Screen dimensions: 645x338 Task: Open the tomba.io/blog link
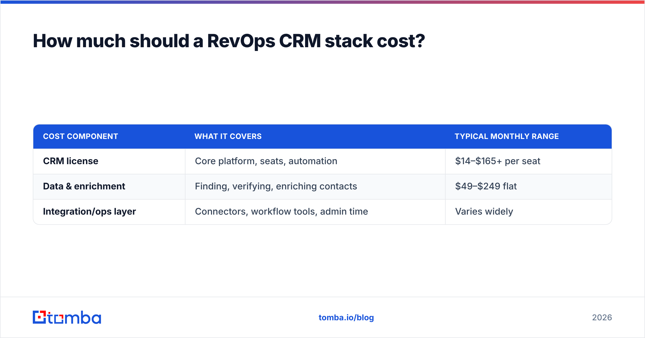346,318
